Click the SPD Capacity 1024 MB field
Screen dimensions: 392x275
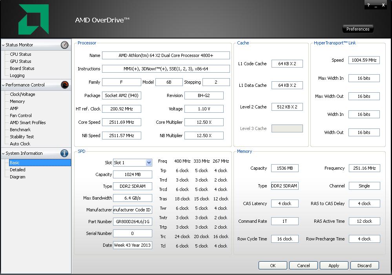133,174
